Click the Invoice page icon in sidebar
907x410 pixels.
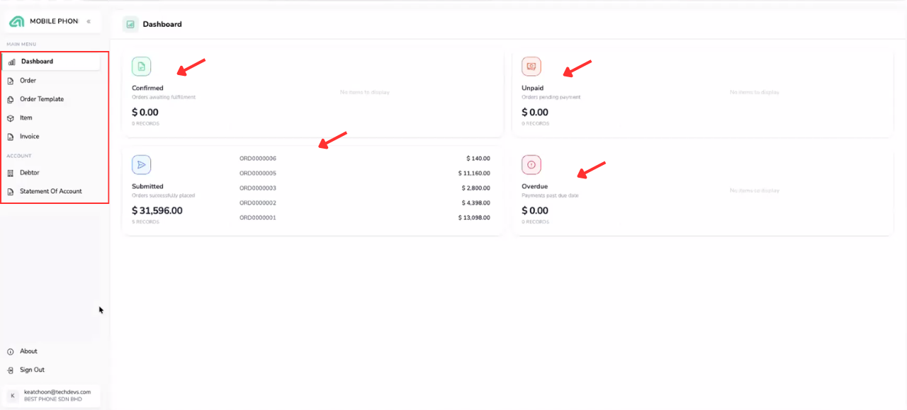(11, 137)
